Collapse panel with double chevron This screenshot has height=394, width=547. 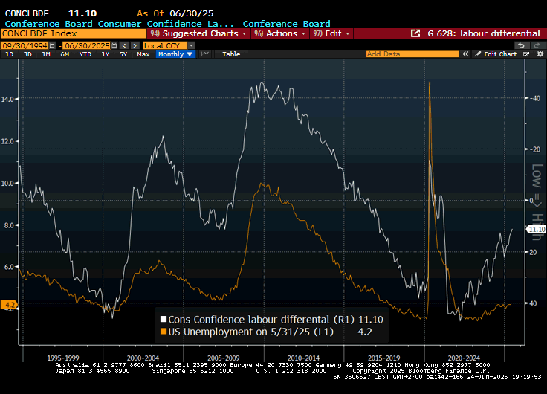click(x=465, y=54)
